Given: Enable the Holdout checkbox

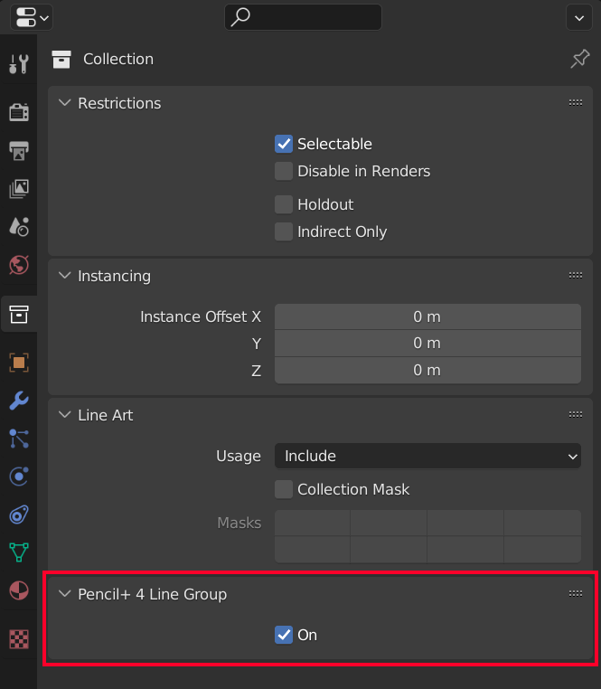Looking at the screenshot, I should pyautogui.click(x=284, y=204).
